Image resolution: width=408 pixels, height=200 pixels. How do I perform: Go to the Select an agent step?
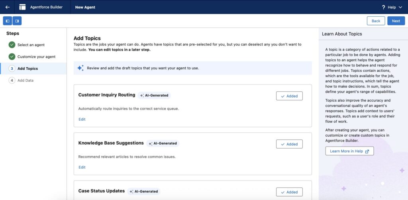click(x=31, y=45)
